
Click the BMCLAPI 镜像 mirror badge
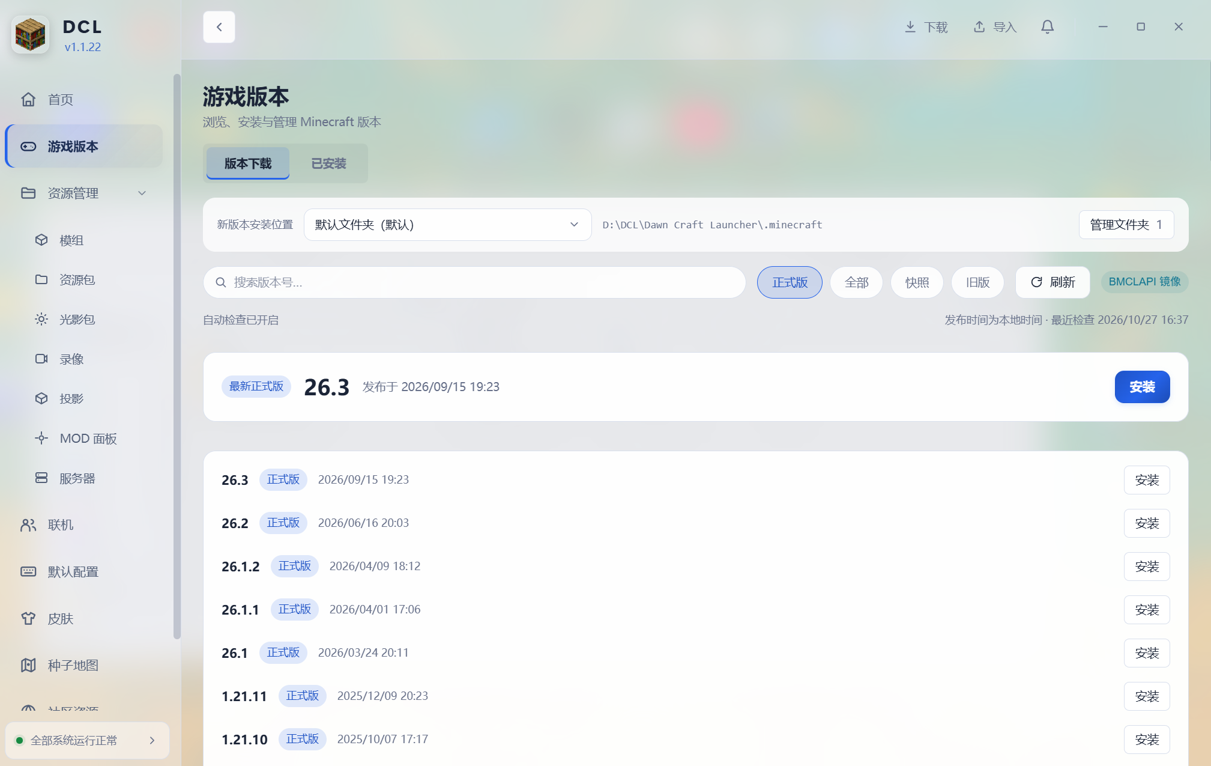(x=1144, y=282)
